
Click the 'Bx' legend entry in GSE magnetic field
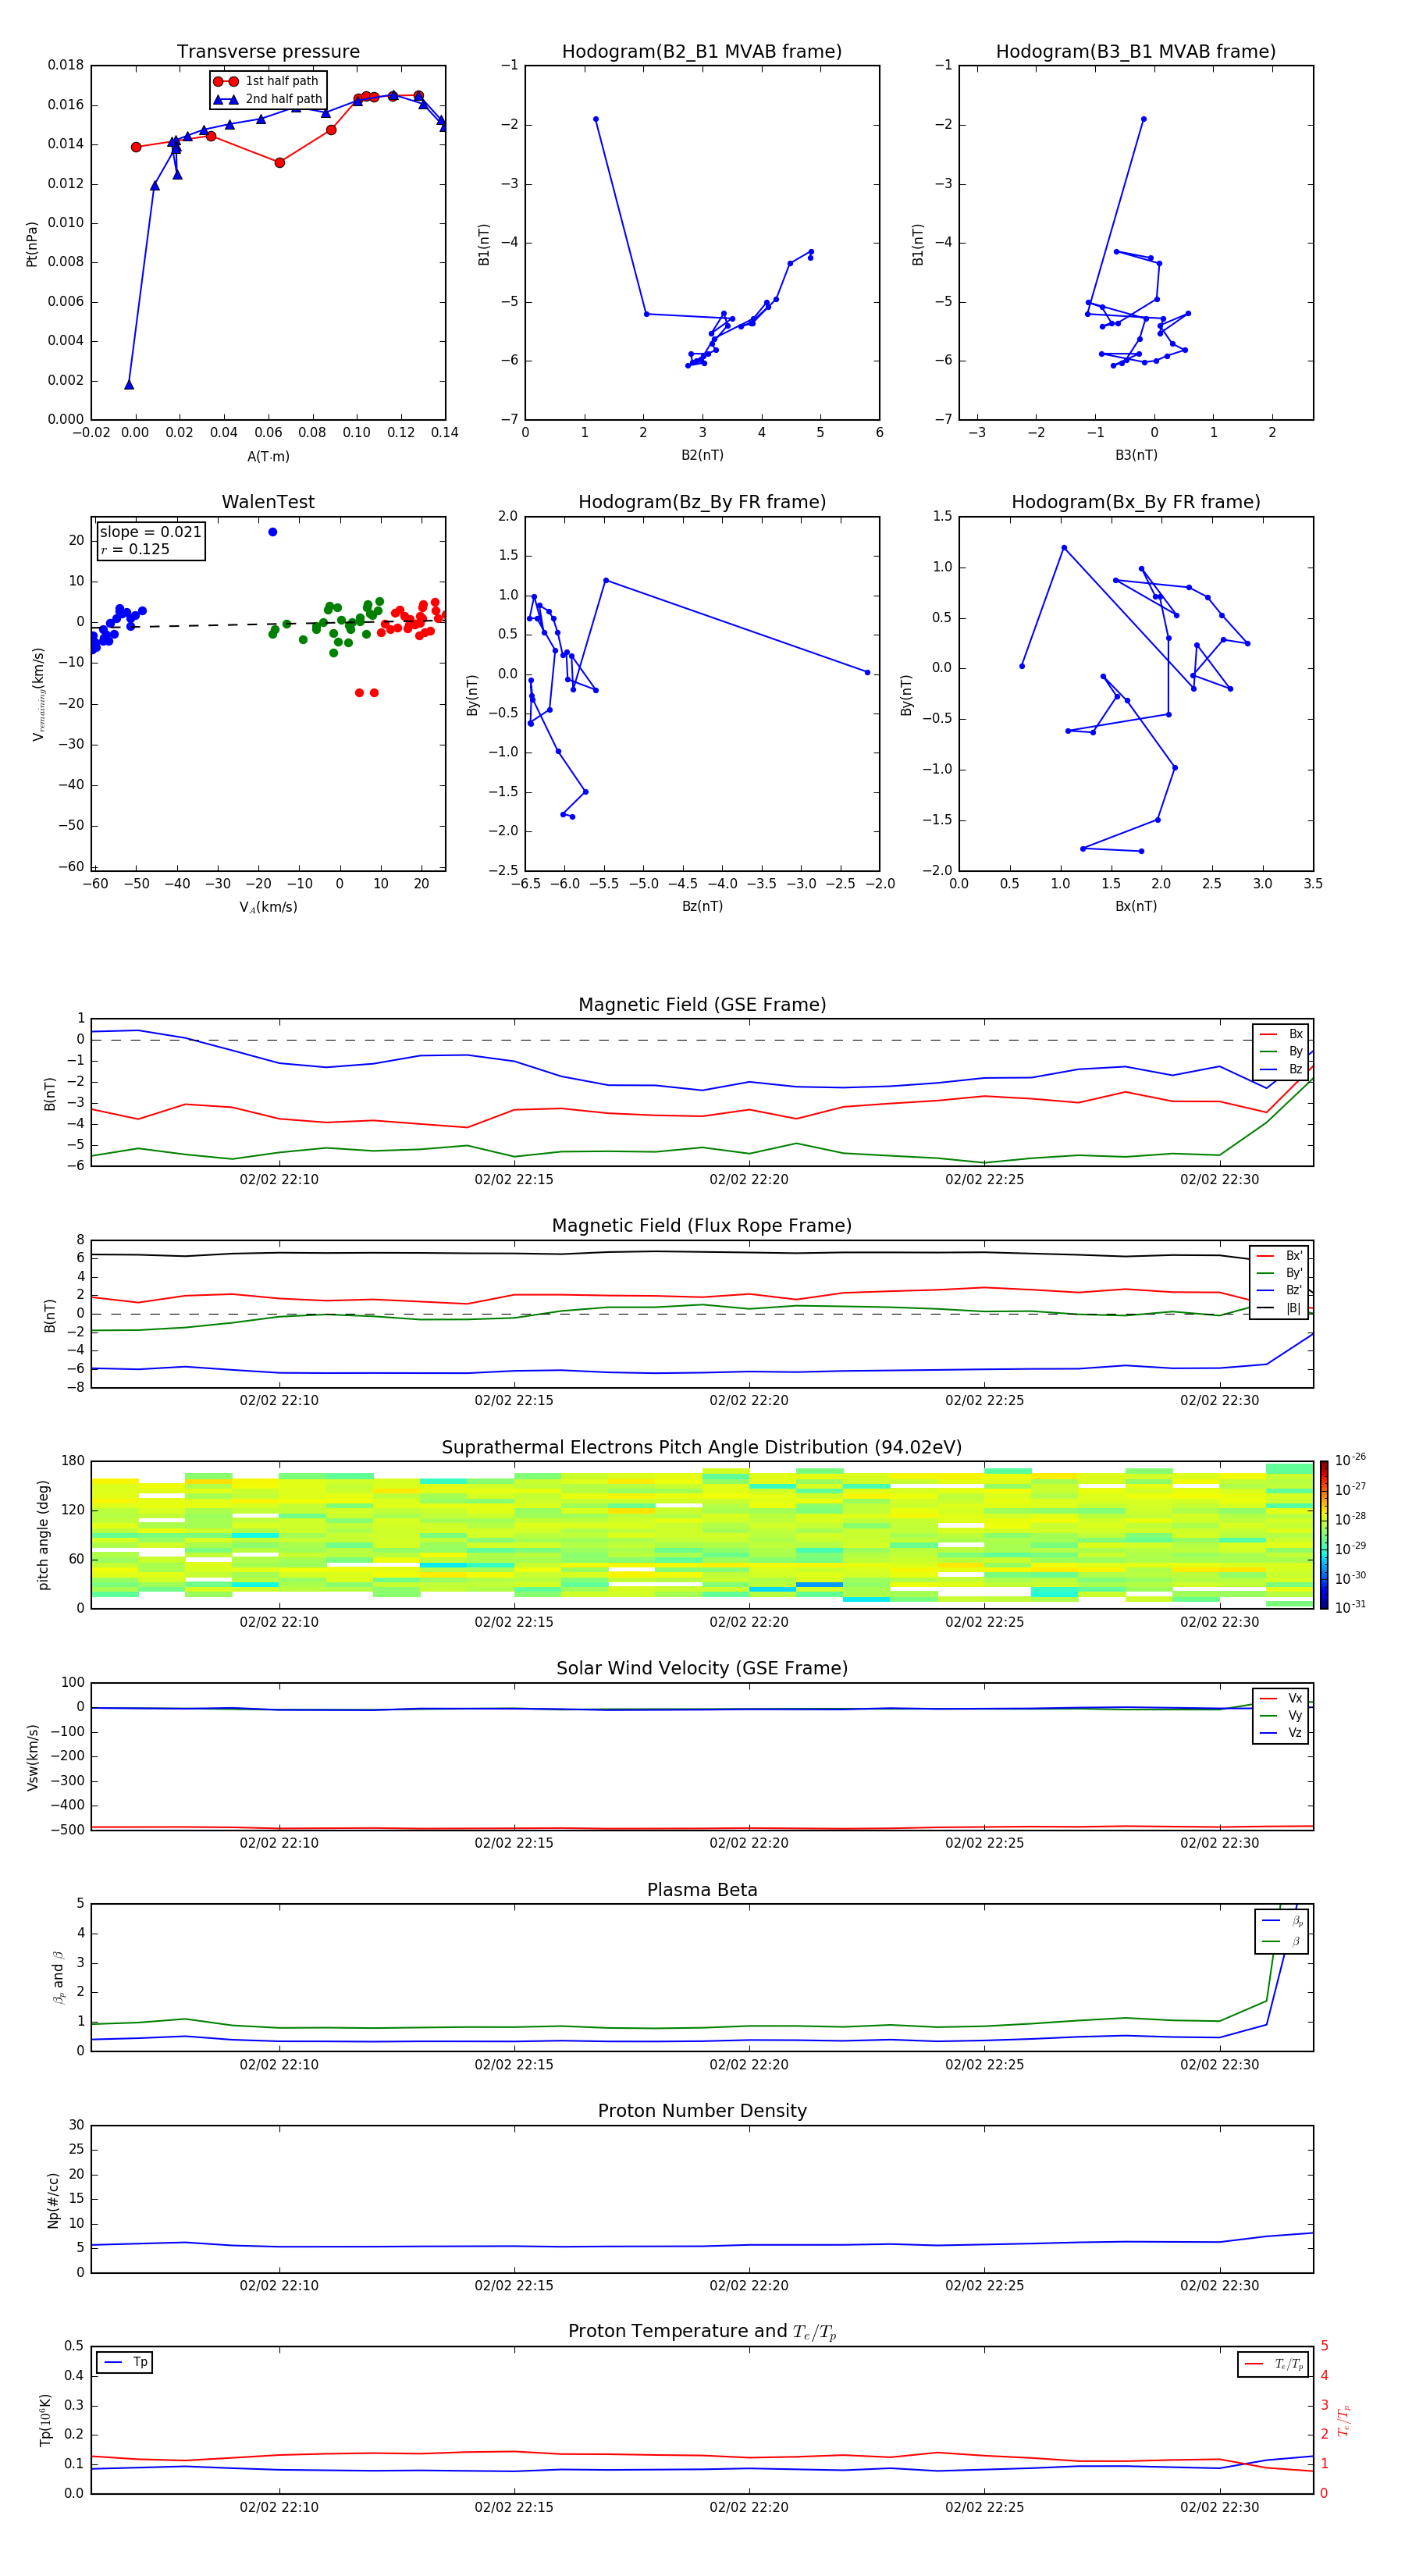pyautogui.click(x=1281, y=1034)
